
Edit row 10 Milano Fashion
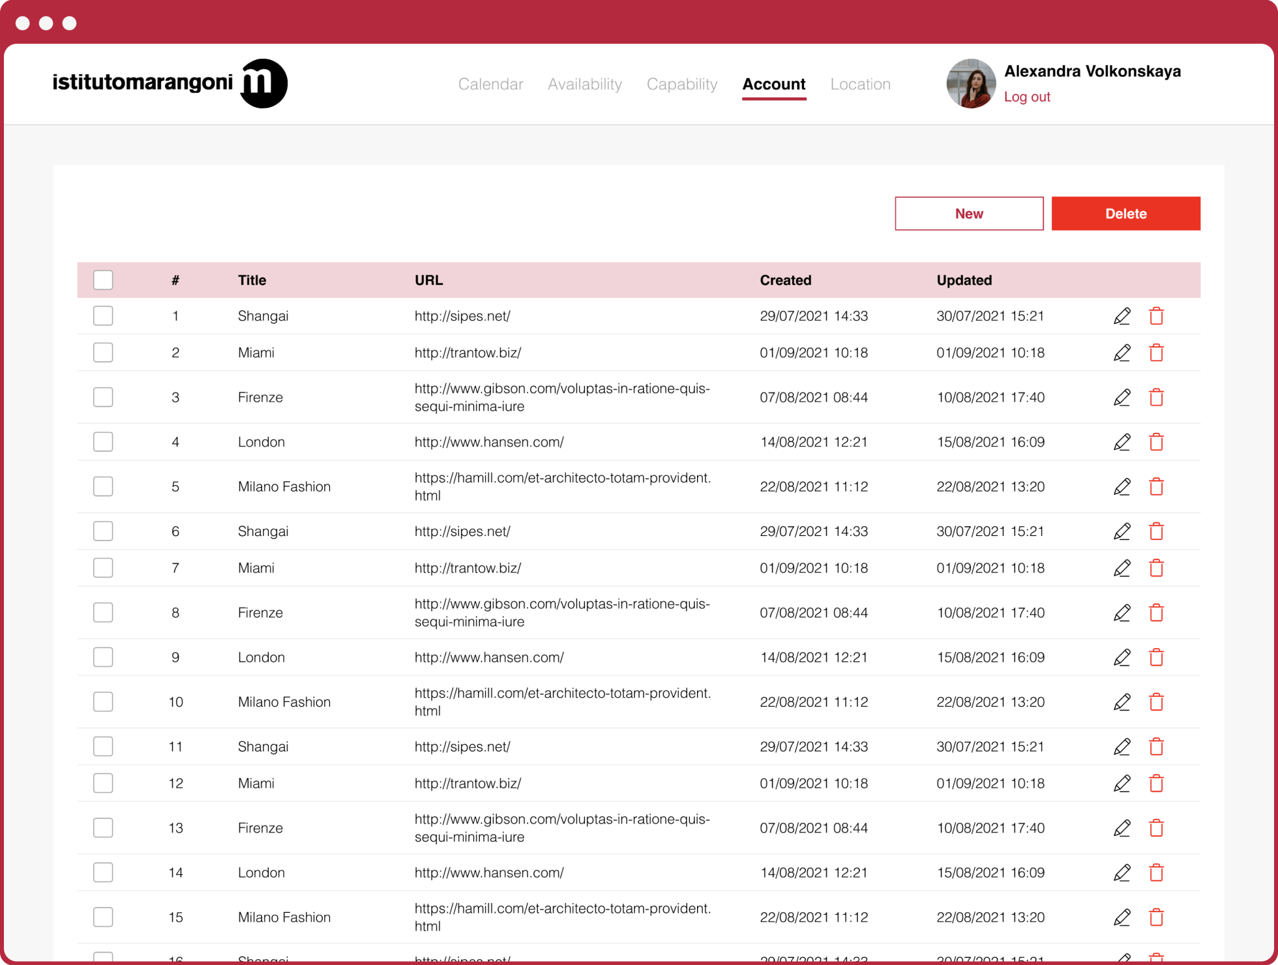pos(1122,702)
